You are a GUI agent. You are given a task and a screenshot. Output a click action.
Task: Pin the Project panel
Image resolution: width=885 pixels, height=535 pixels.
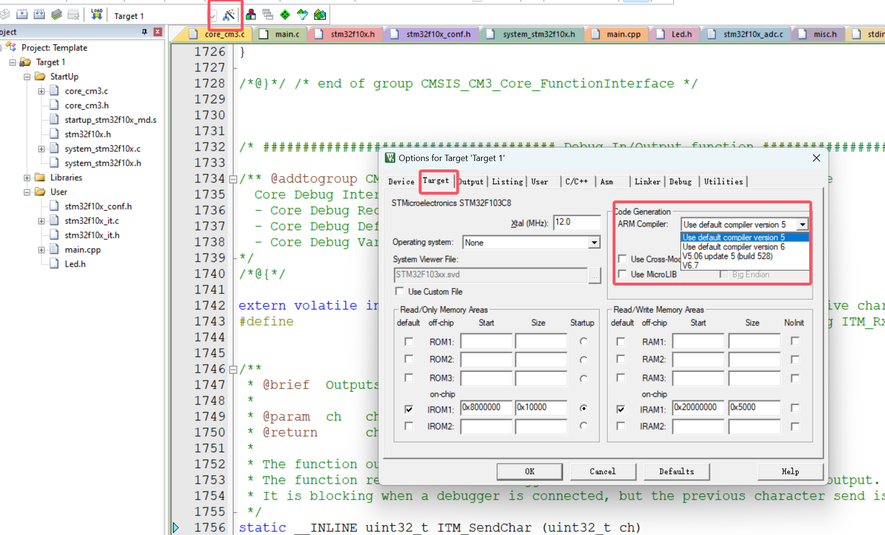tap(144, 32)
